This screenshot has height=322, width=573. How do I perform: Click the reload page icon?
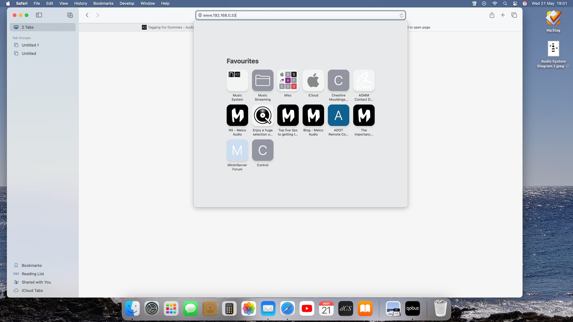tap(401, 15)
